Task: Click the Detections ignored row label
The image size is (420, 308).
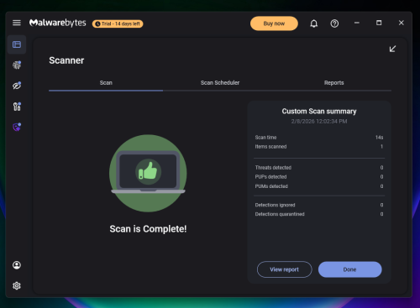Action: coord(275,205)
